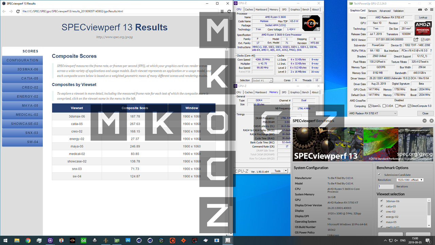Click the volume muted tray icon

pos(396,240)
